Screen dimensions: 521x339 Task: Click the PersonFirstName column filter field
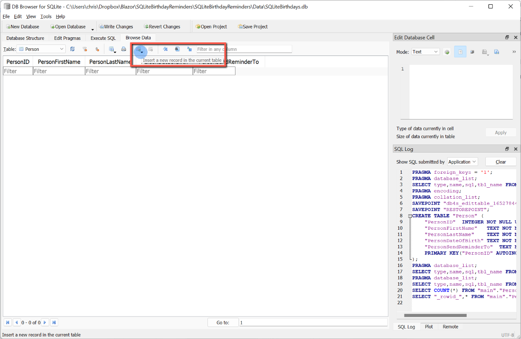[x=59, y=71]
